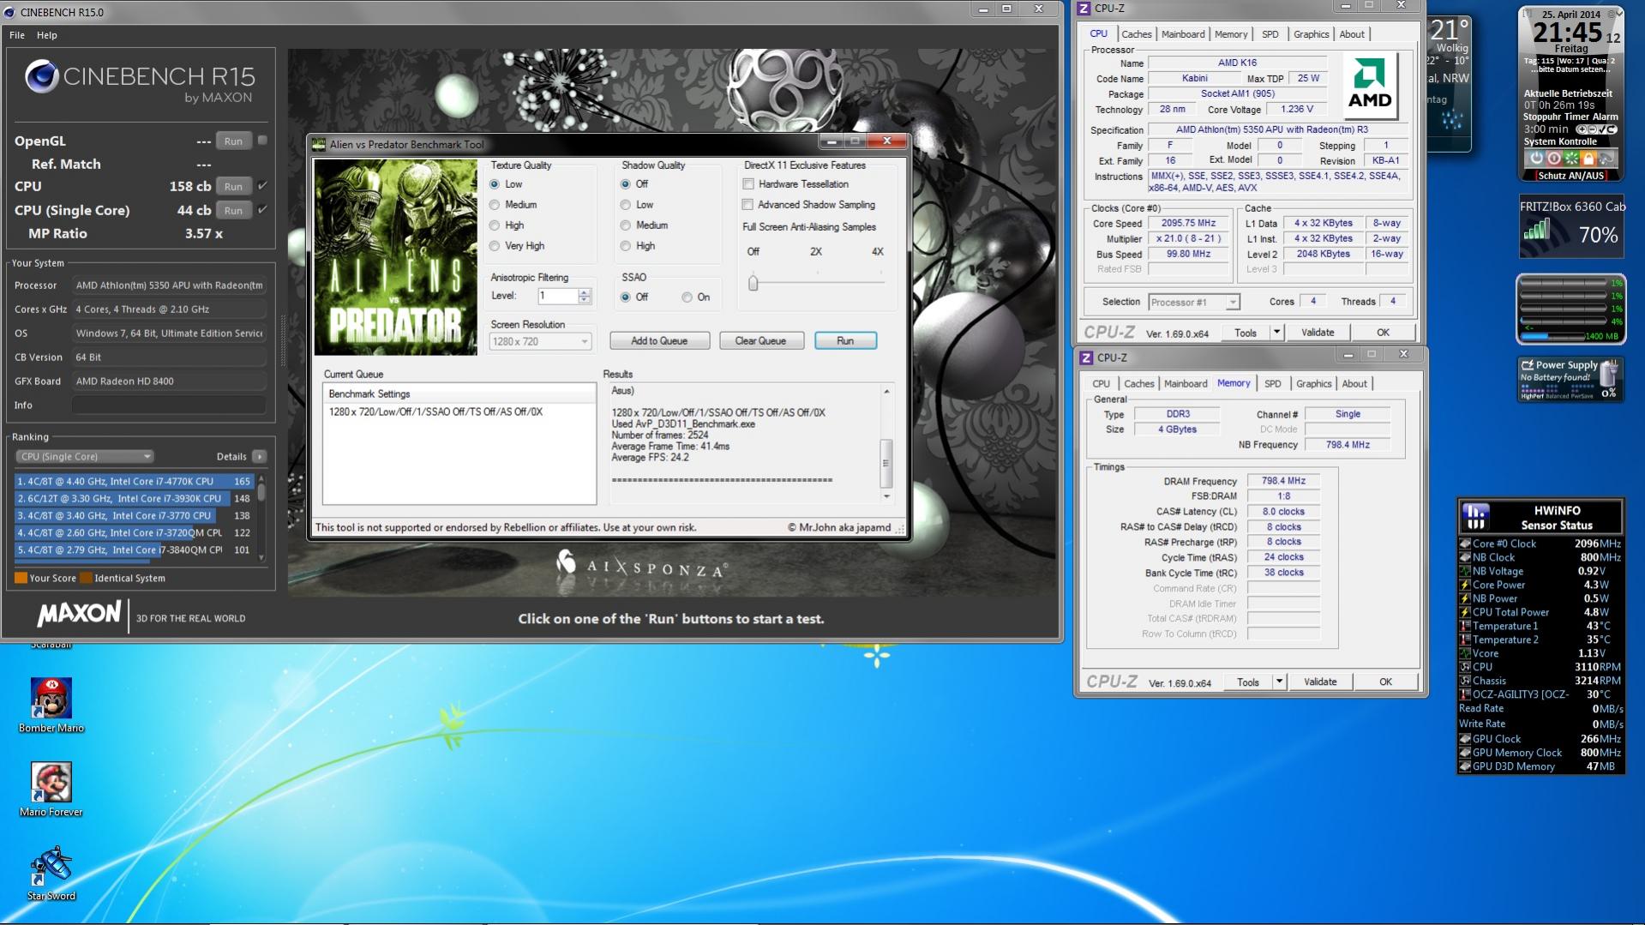The height and width of the screenshot is (925, 1645).
Task: Run the Alien vs Predator benchmark
Action: [x=845, y=341]
